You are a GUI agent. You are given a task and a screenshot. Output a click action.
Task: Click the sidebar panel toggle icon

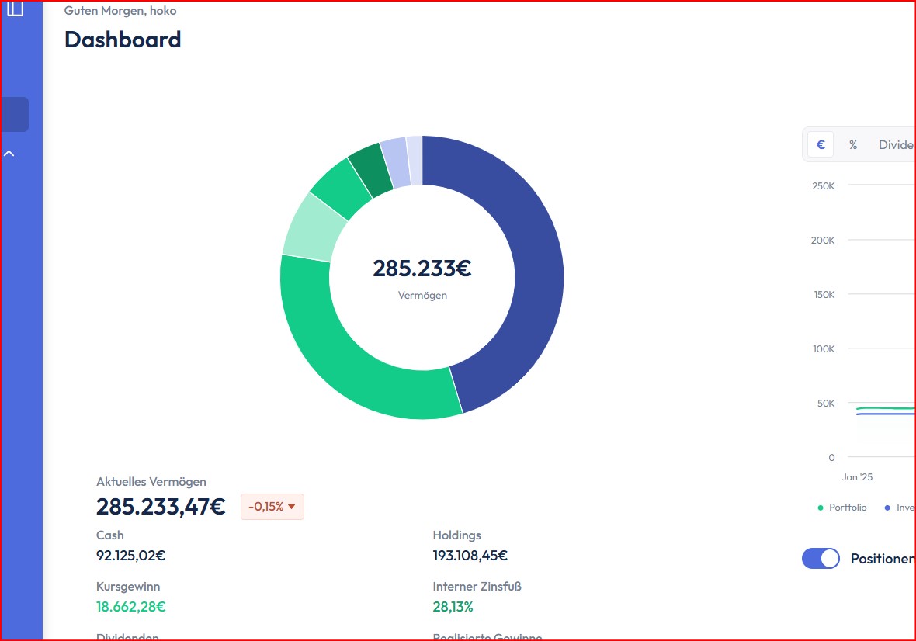click(15, 8)
